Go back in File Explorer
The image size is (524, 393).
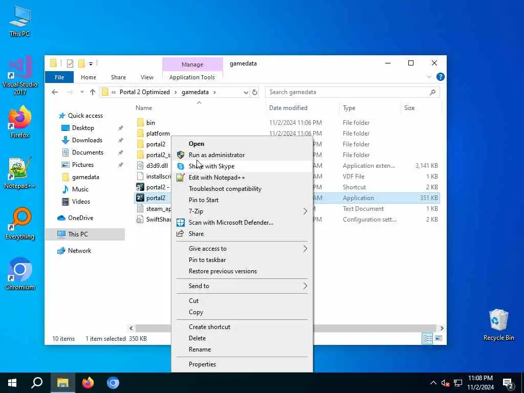click(55, 92)
